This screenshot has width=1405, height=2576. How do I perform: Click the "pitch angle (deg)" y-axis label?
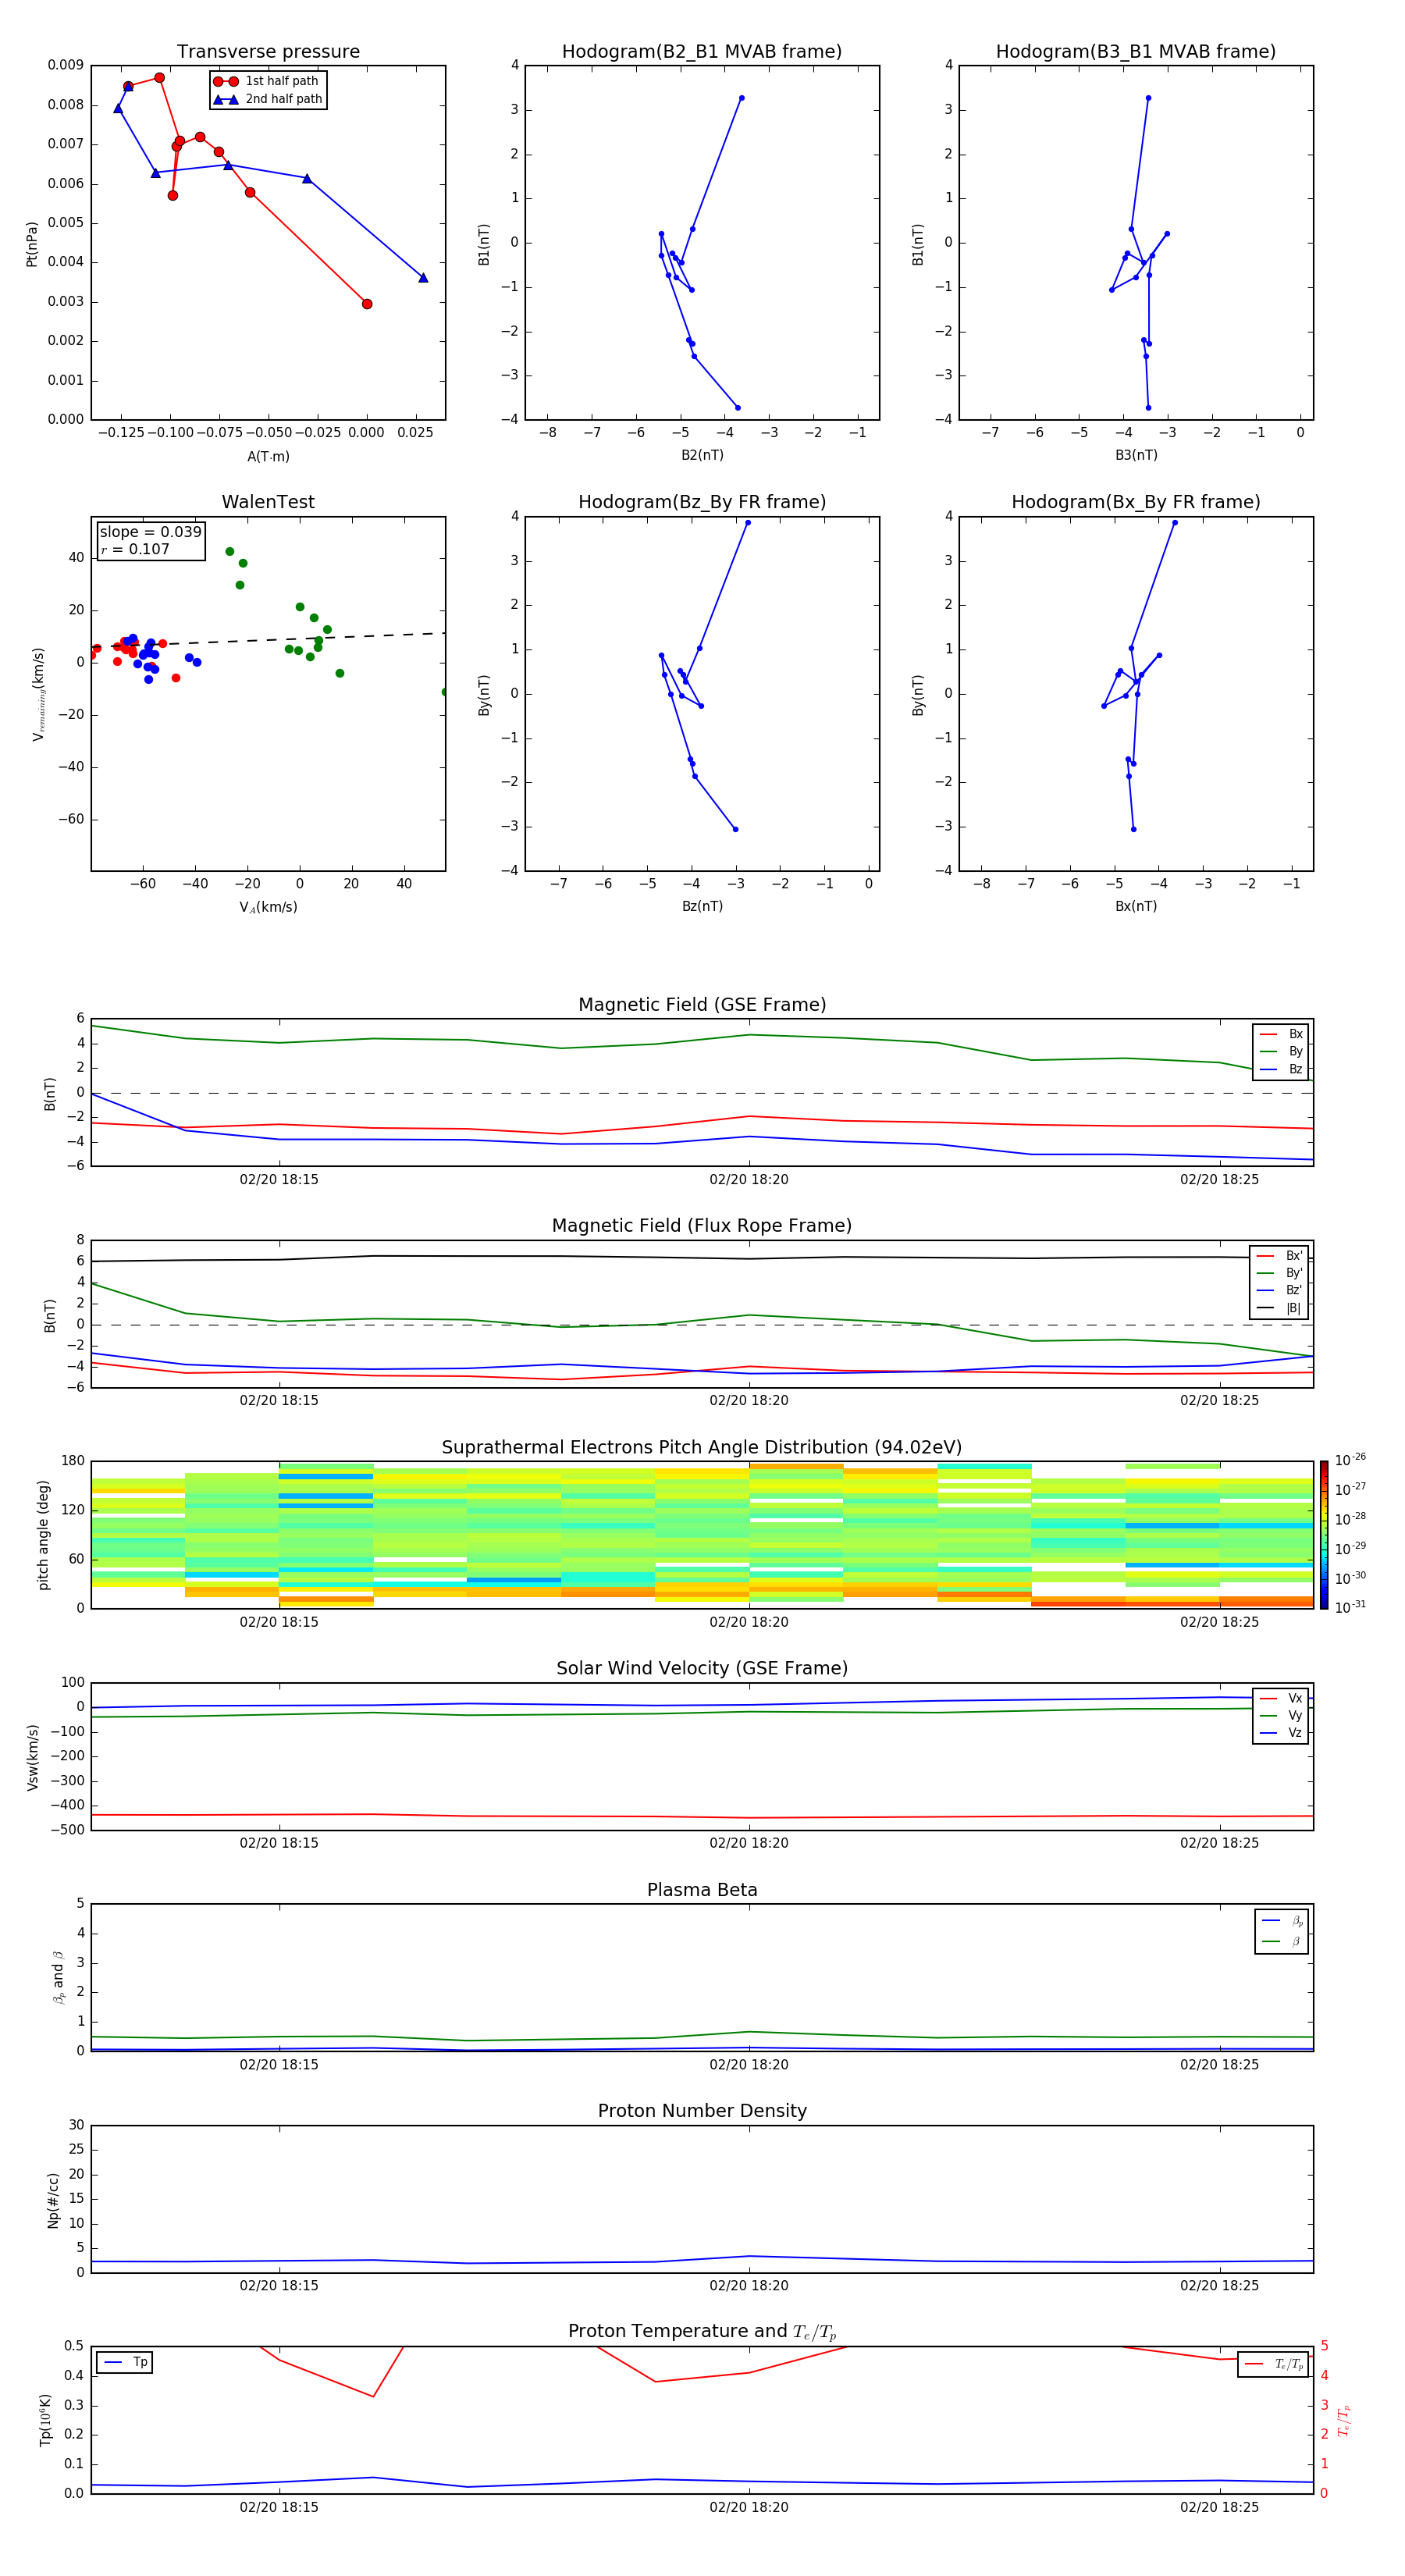click(x=43, y=1535)
